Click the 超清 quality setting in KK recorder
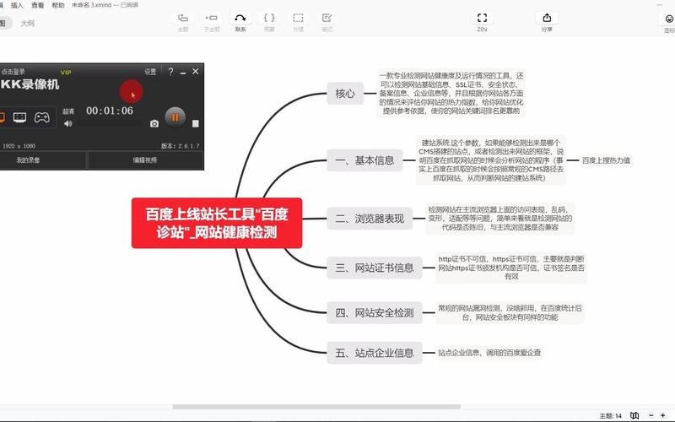 point(68,111)
